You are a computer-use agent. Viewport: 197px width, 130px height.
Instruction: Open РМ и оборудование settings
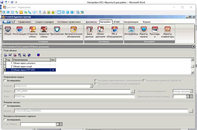(114, 32)
